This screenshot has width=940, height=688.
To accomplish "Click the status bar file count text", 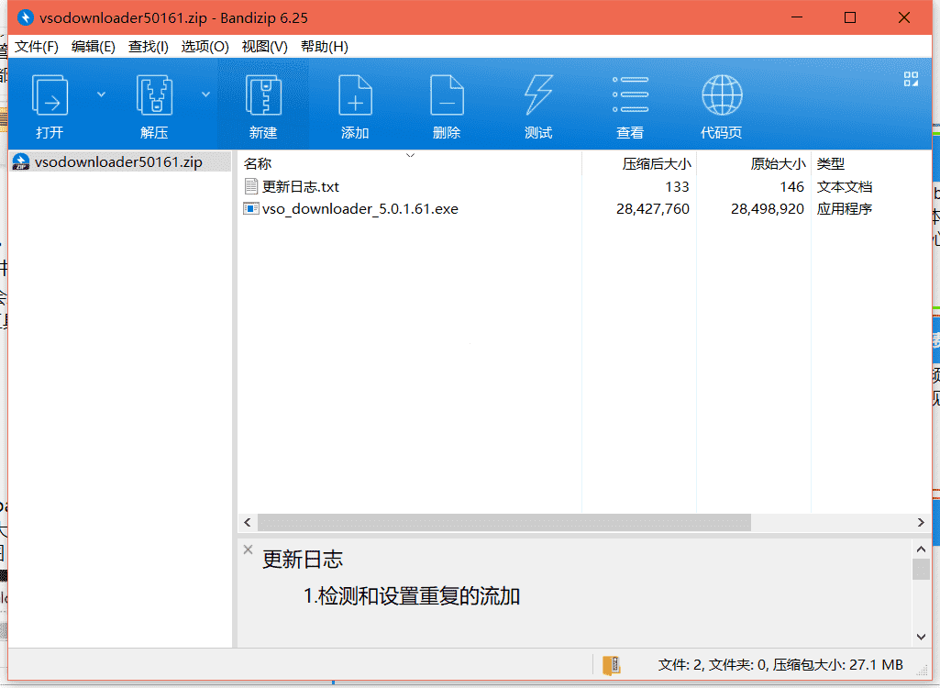I will pyautogui.click(x=780, y=665).
